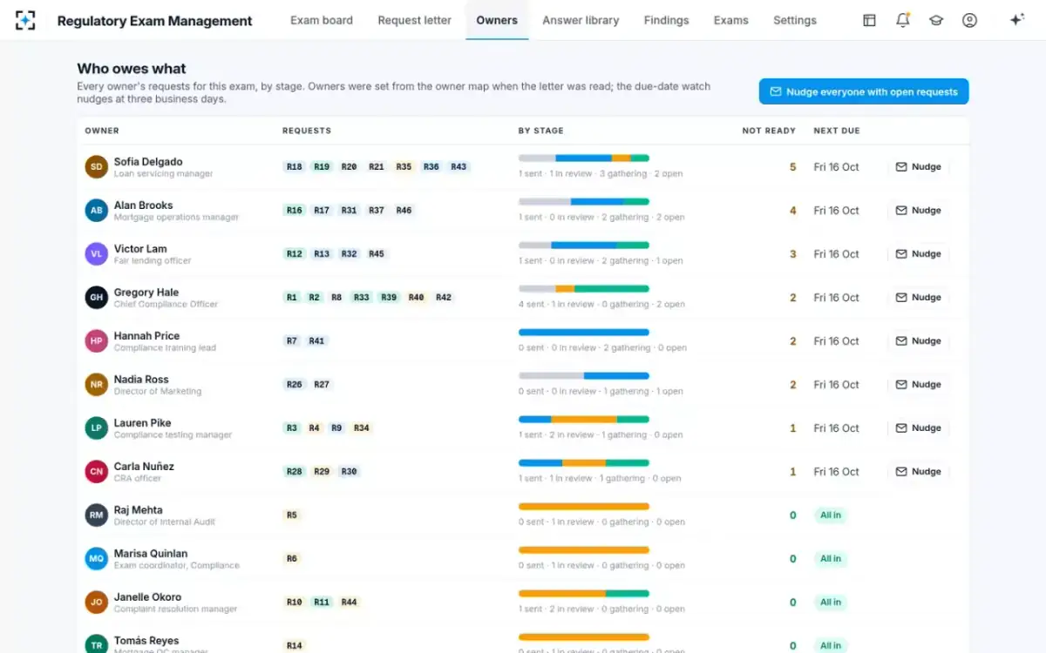The height and width of the screenshot is (653, 1046).
Task: Click the Regulatory Exam Management app logo
Action: (x=26, y=20)
